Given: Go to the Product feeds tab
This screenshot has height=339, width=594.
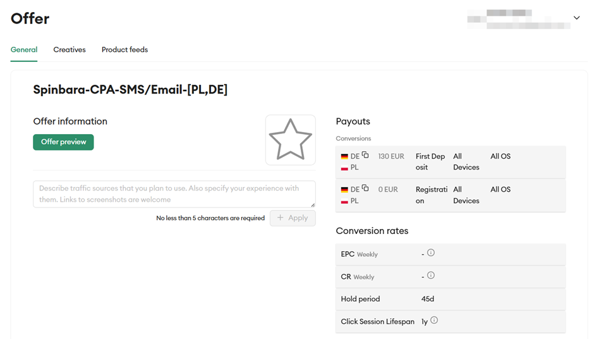Looking at the screenshot, I should coord(124,50).
